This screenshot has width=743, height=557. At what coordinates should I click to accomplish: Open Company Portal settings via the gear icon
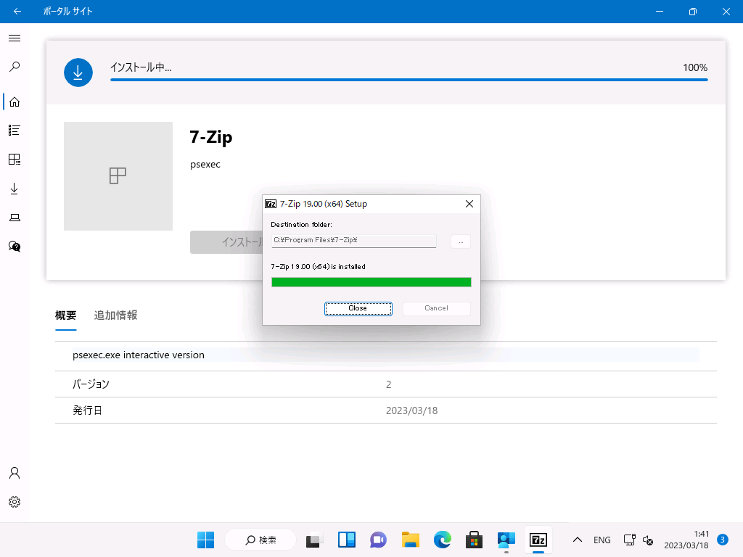[14, 501]
